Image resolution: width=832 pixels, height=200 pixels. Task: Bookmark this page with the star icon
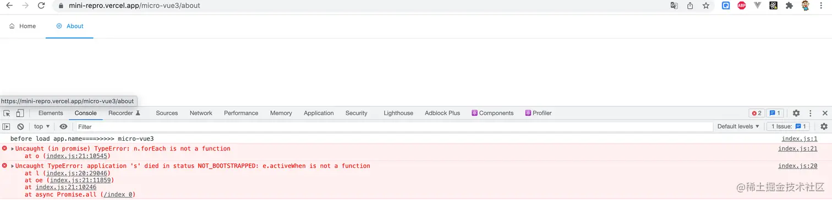pos(706,5)
